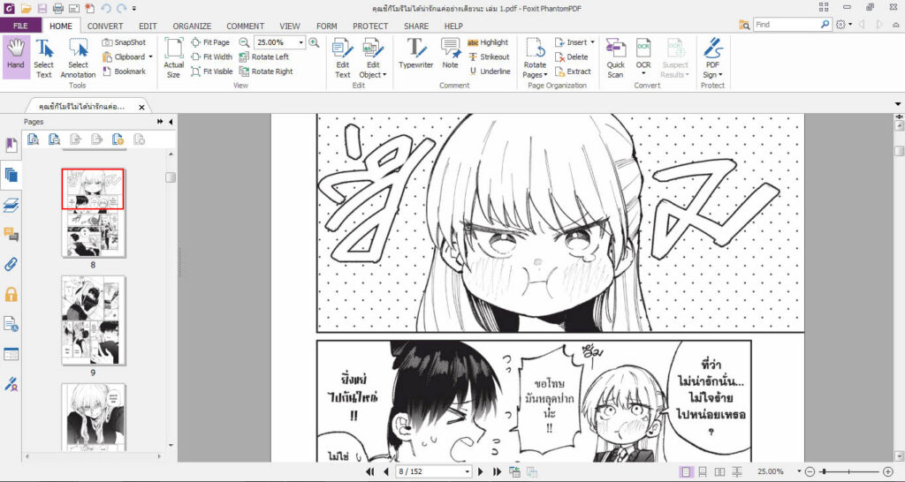
Task: Click the Find search input field
Action: tap(787, 25)
